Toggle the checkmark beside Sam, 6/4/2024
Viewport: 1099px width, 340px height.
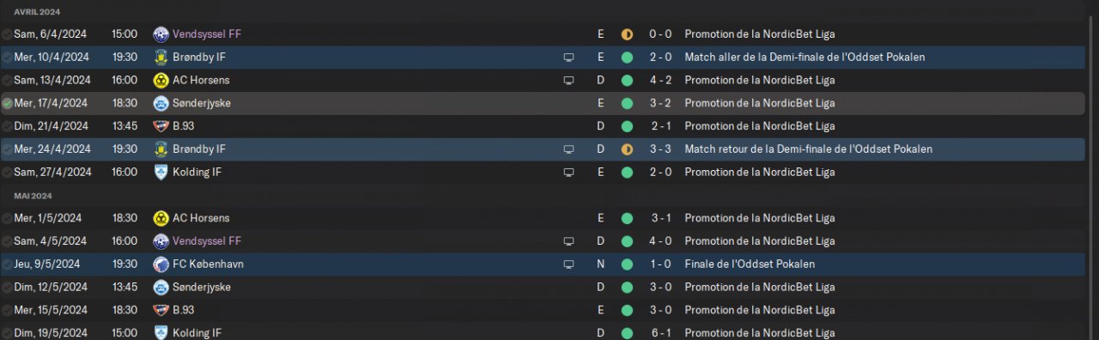7,34
